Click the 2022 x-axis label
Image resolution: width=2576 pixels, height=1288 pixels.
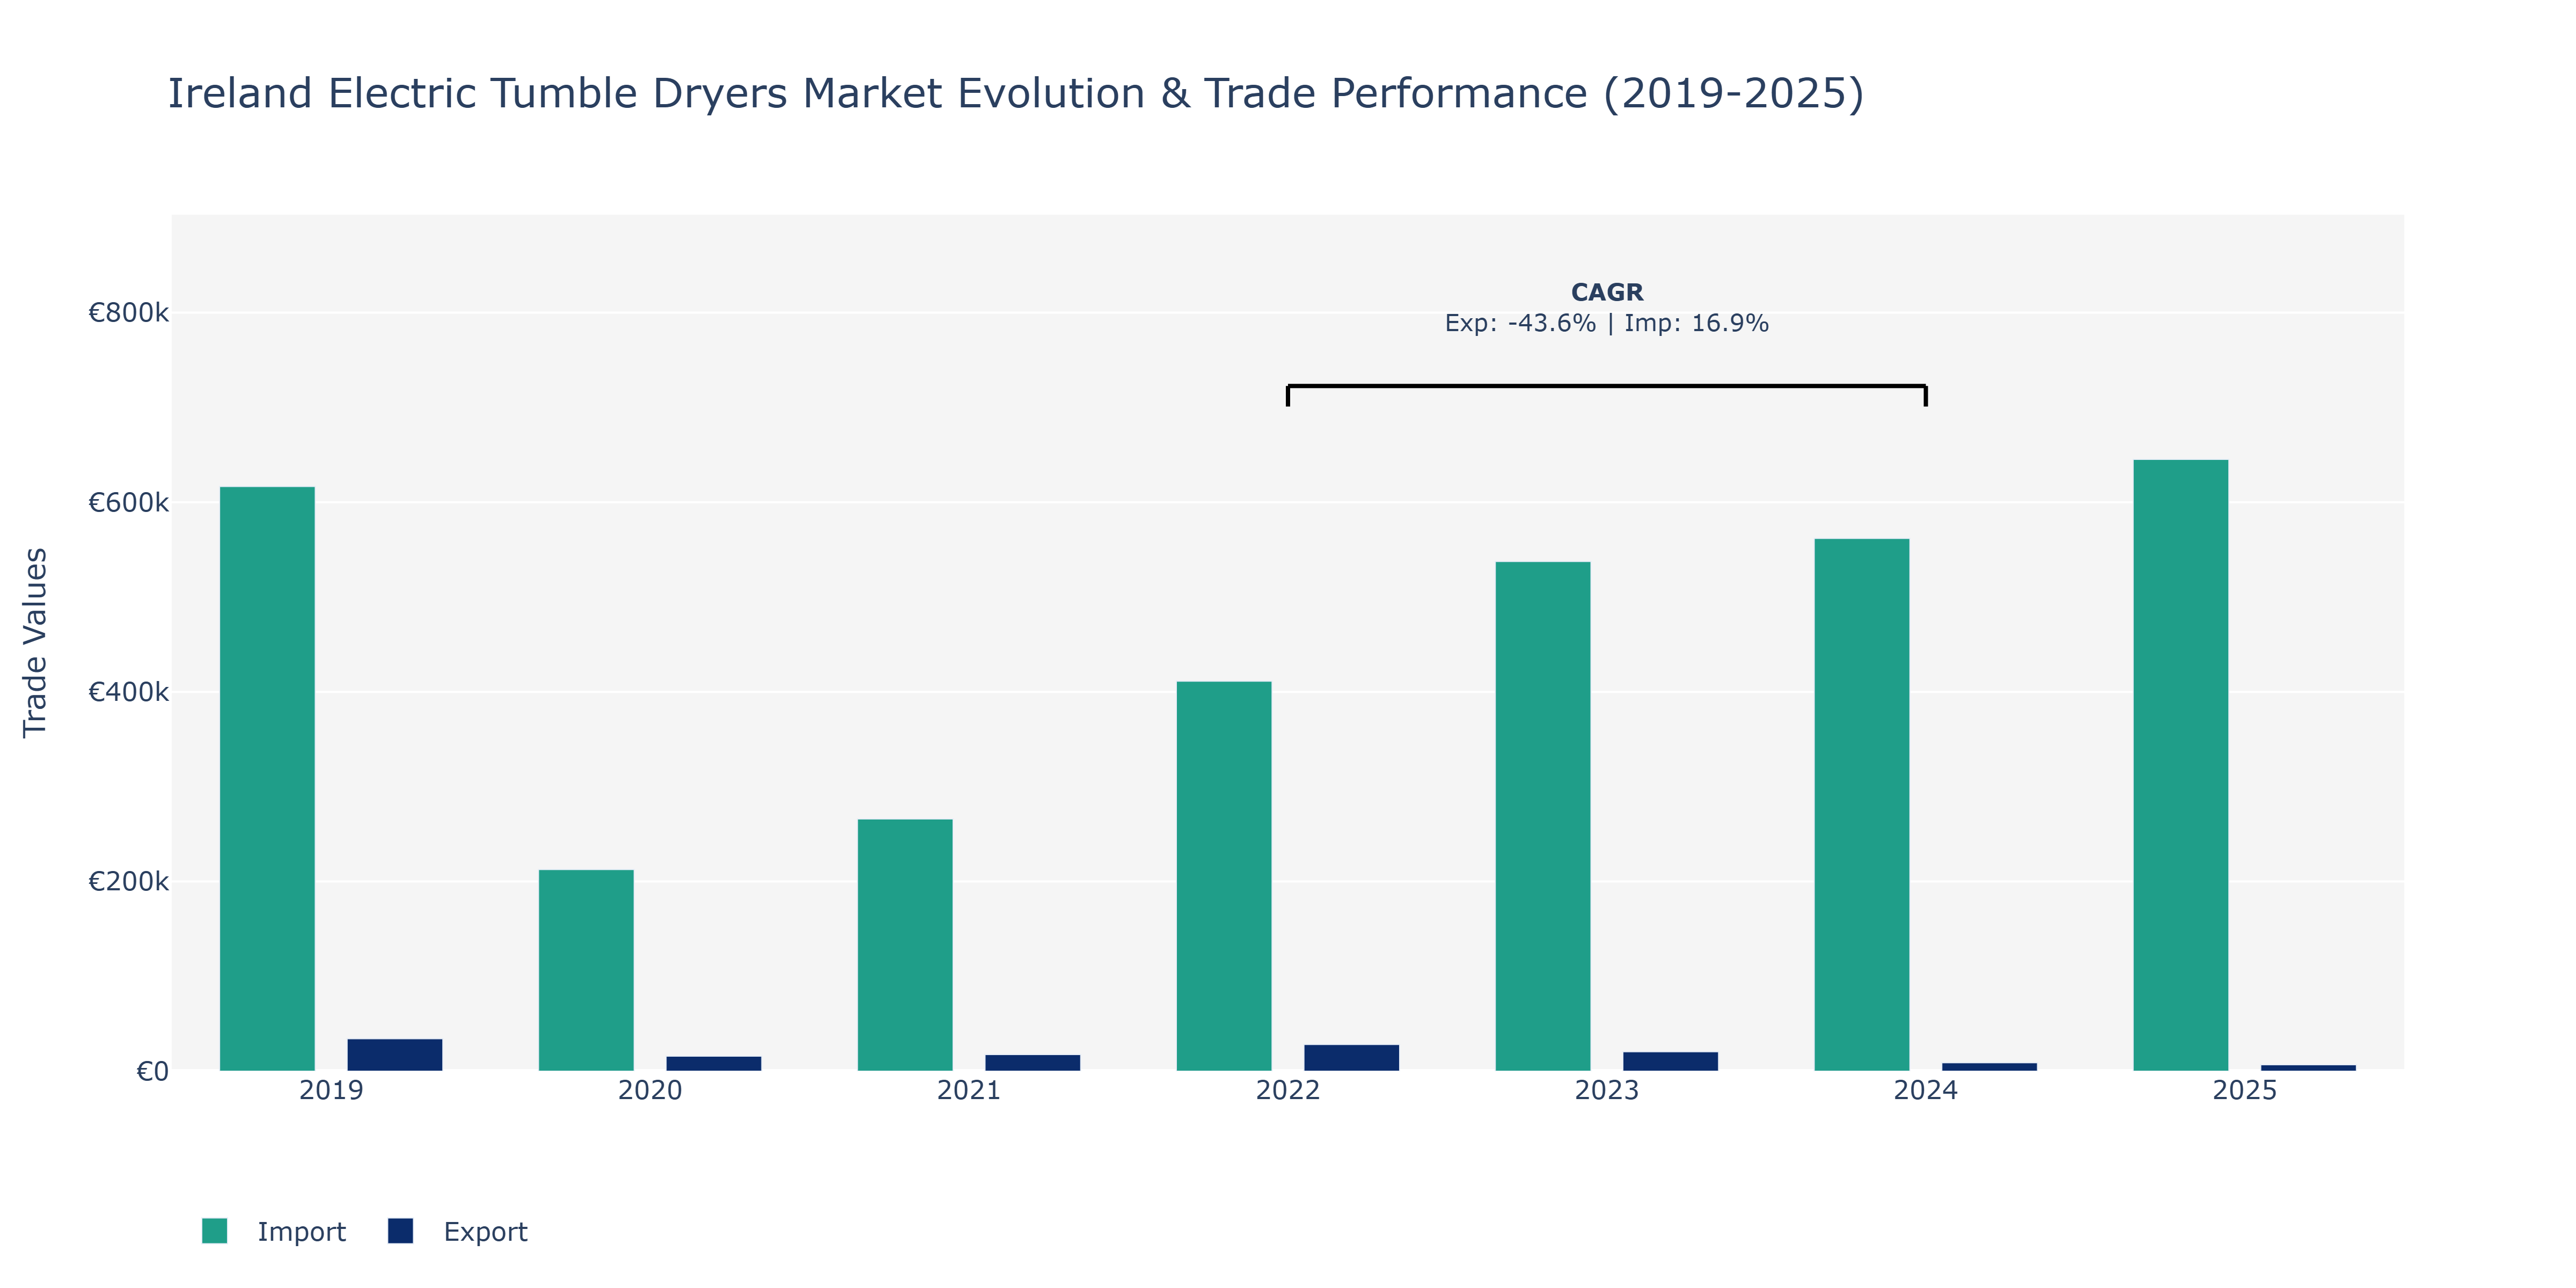click(1288, 1091)
